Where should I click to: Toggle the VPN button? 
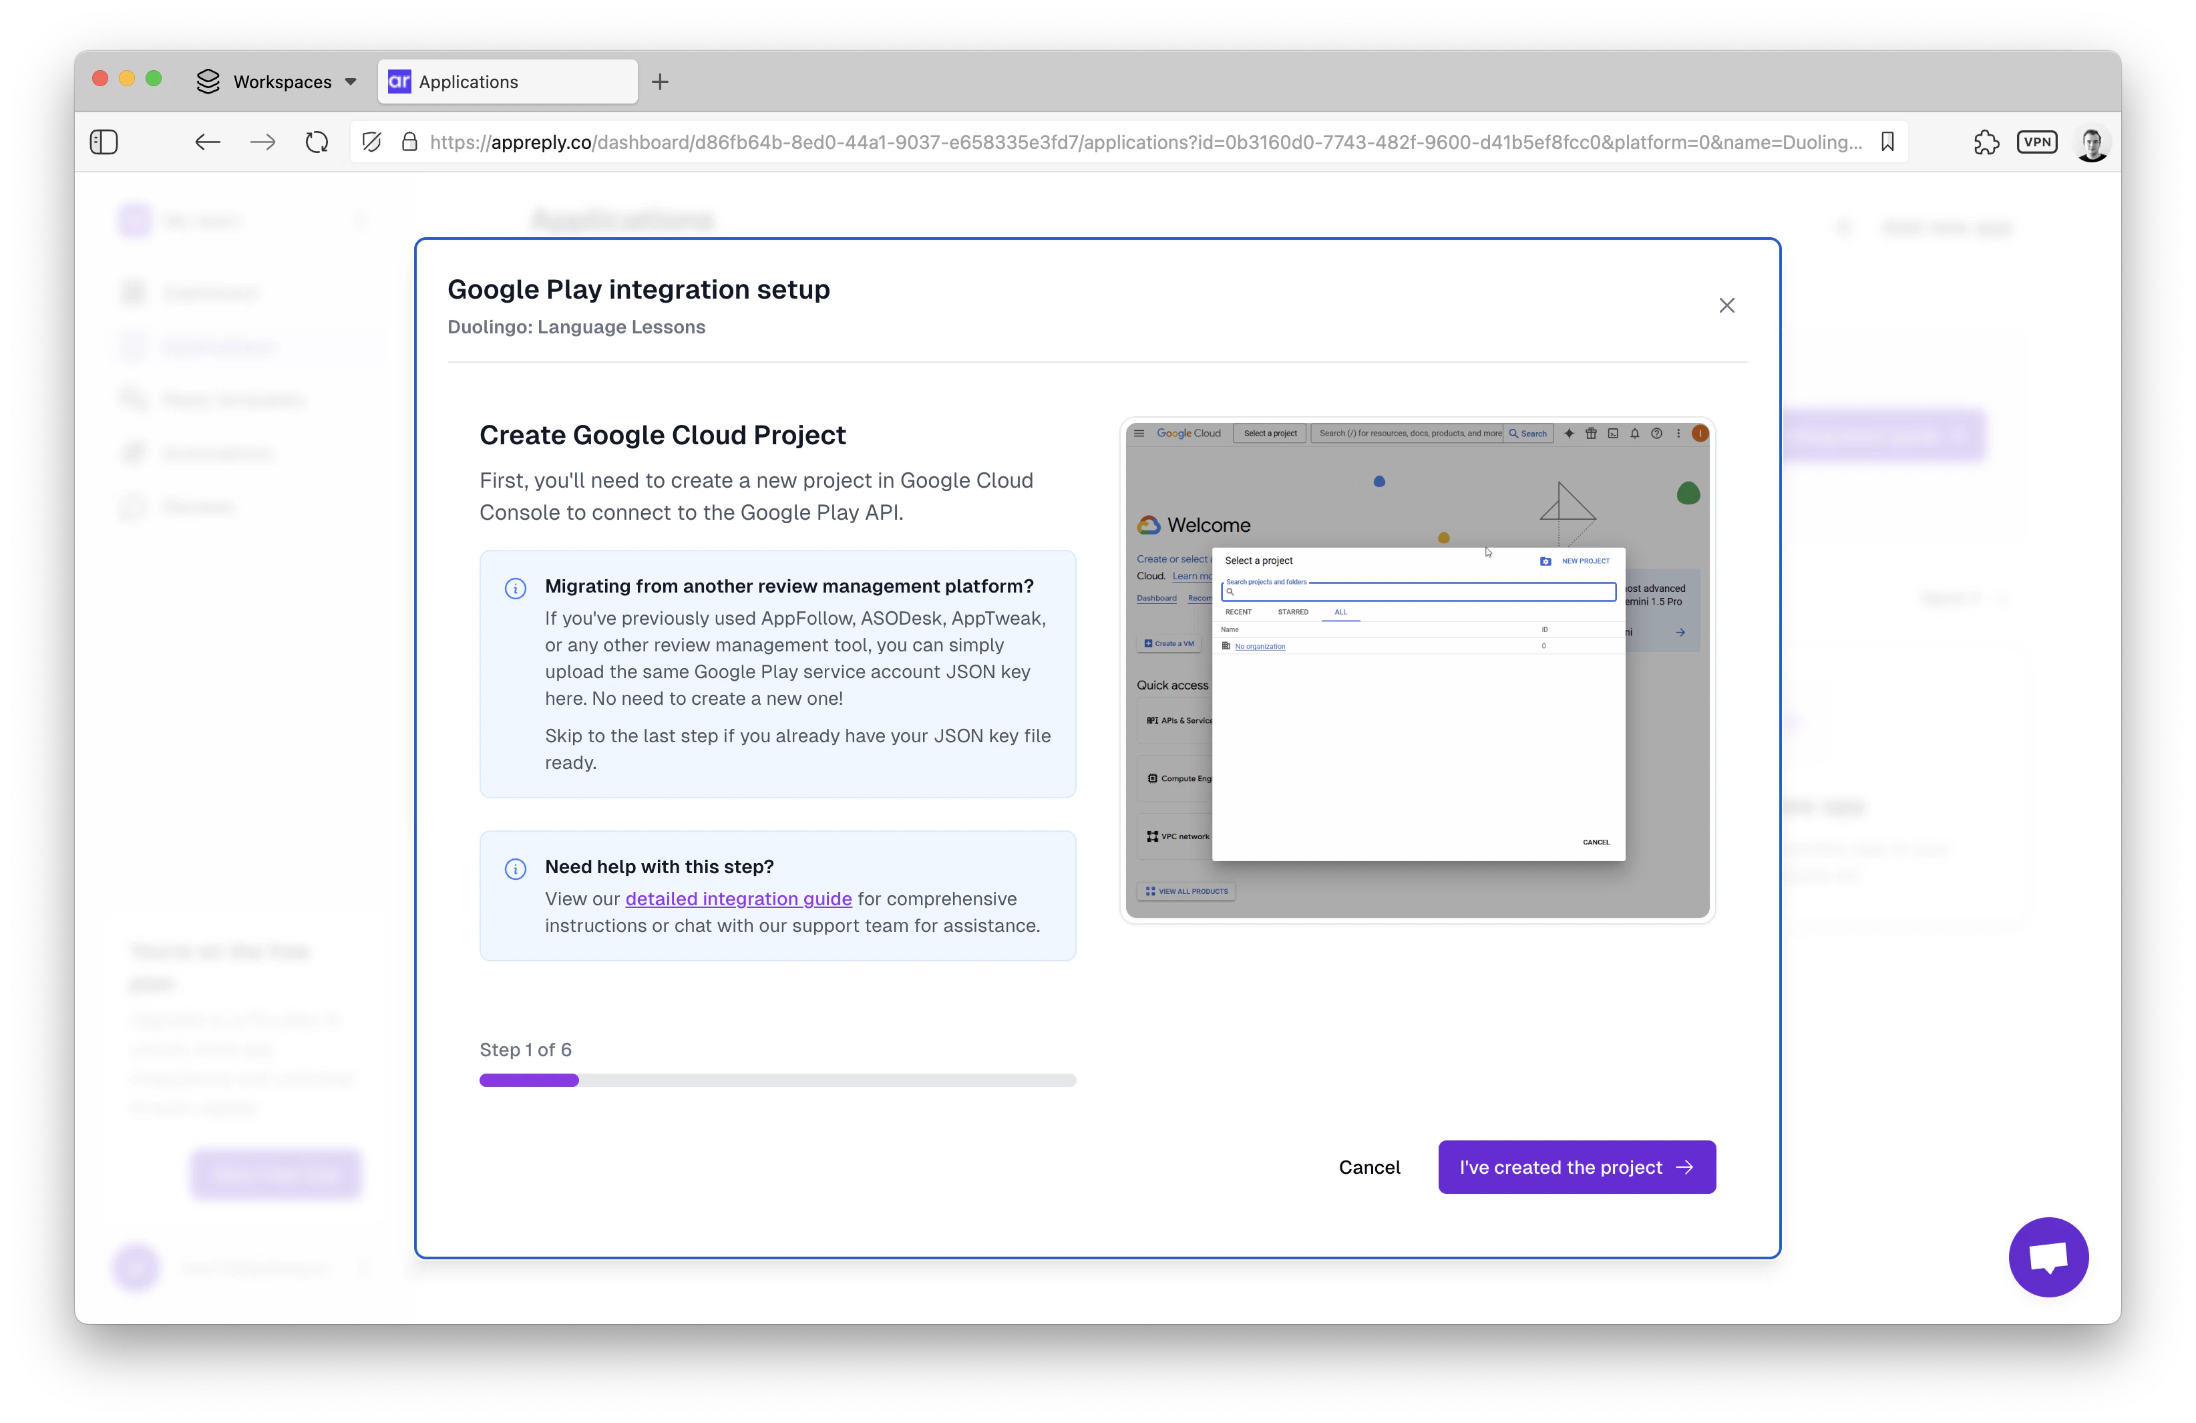pyautogui.click(x=2036, y=142)
